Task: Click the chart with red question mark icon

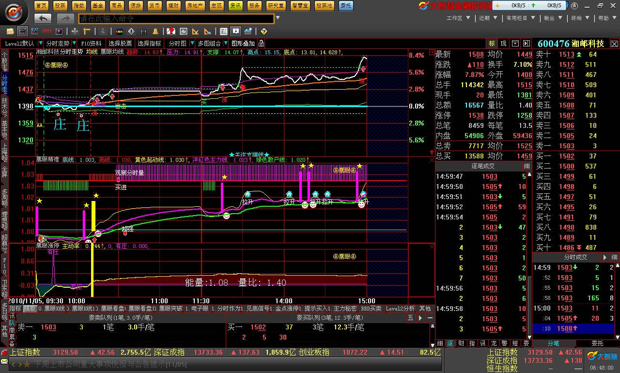Action: pyautogui.click(x=171, y=31)
